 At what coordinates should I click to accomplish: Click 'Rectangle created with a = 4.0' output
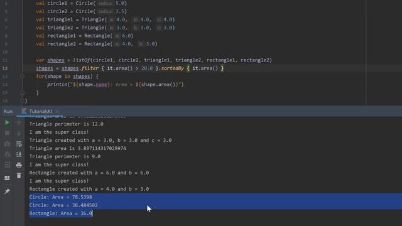tap(89, 189)
